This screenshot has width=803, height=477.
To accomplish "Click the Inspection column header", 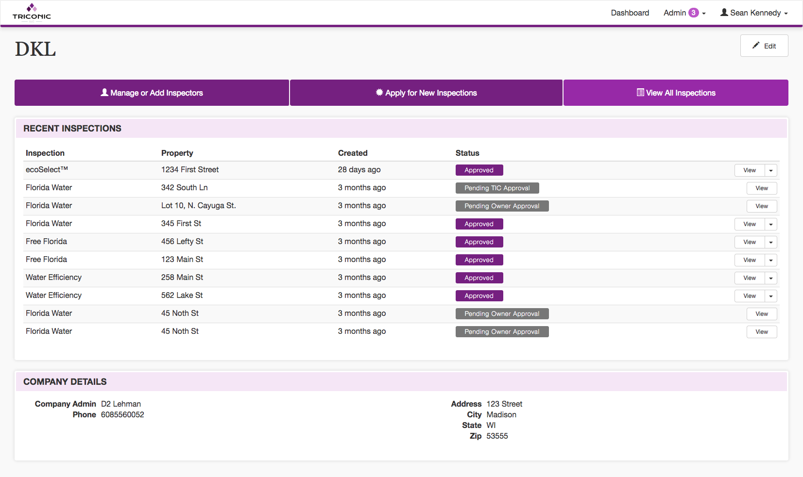I will [x=45, y=153].
